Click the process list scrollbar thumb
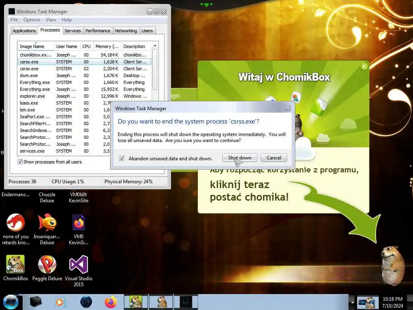 pyautogui.click(x=155, y=69)
